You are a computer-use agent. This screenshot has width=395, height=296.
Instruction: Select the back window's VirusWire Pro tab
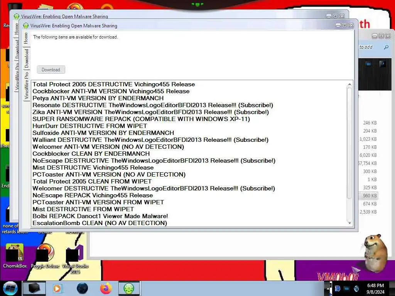click(x=17, y=76)
